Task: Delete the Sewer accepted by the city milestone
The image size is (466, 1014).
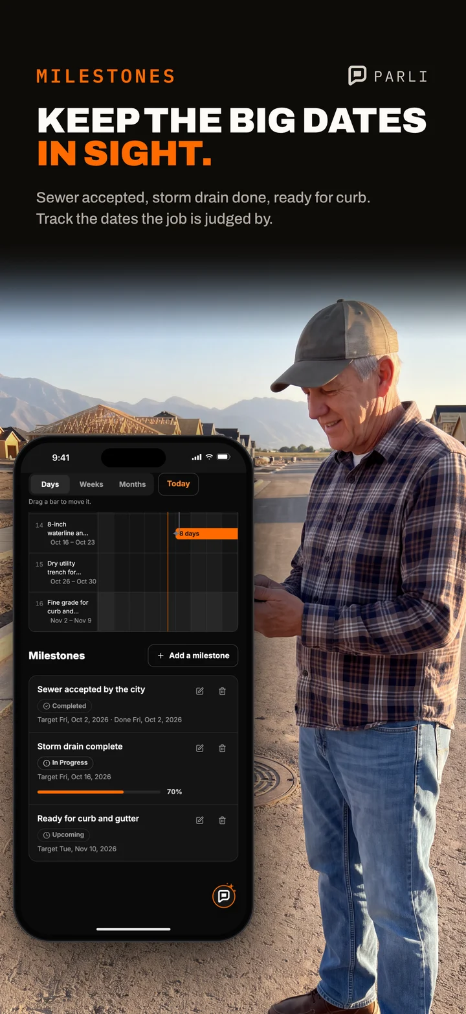Action: [222, 691]
